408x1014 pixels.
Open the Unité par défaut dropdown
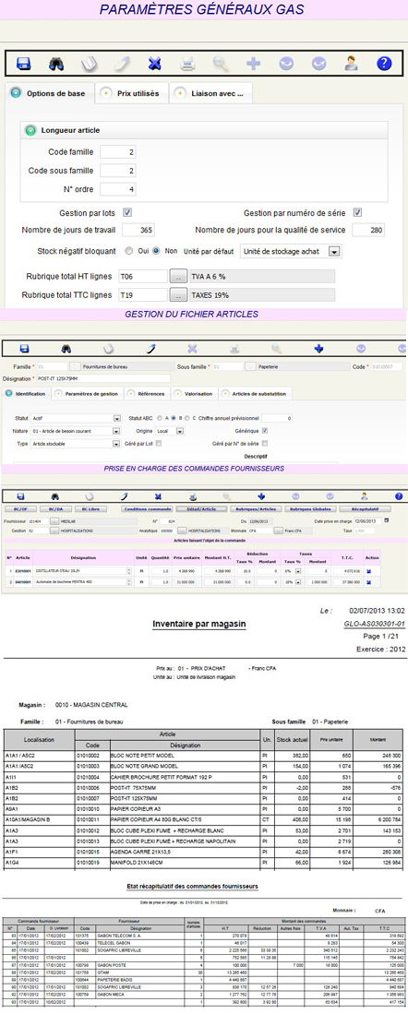(334, 251)
